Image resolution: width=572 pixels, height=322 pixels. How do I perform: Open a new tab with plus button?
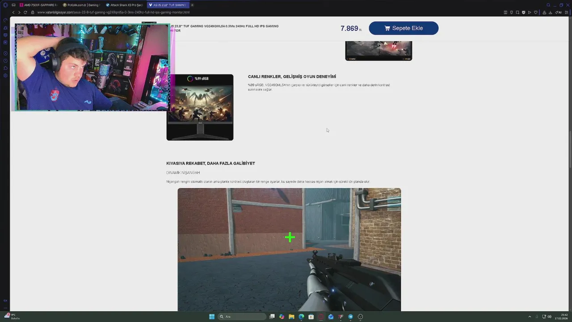192,5
